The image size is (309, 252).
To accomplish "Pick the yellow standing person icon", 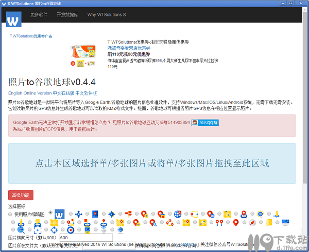I will coord(277,214).
